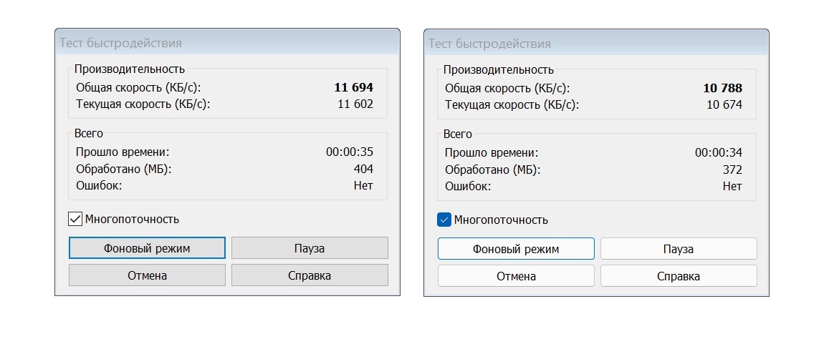
Task: Select the 11 602 current speed value
Action: (355, 104)
